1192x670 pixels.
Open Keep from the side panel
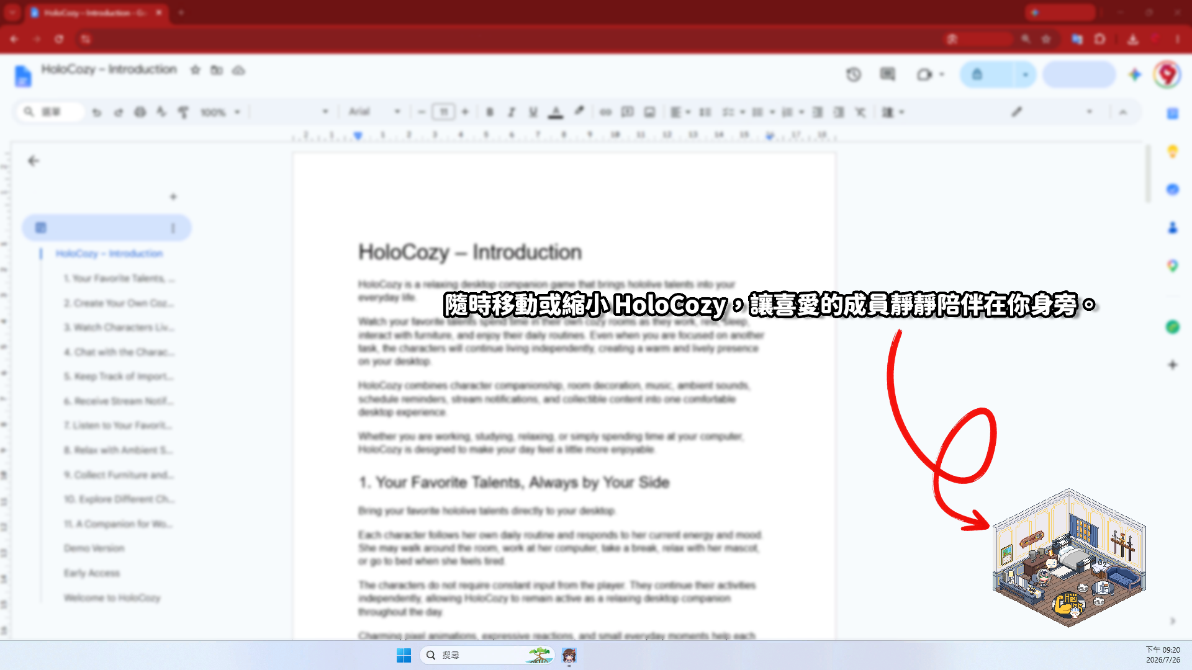(x=1172, y=151)
